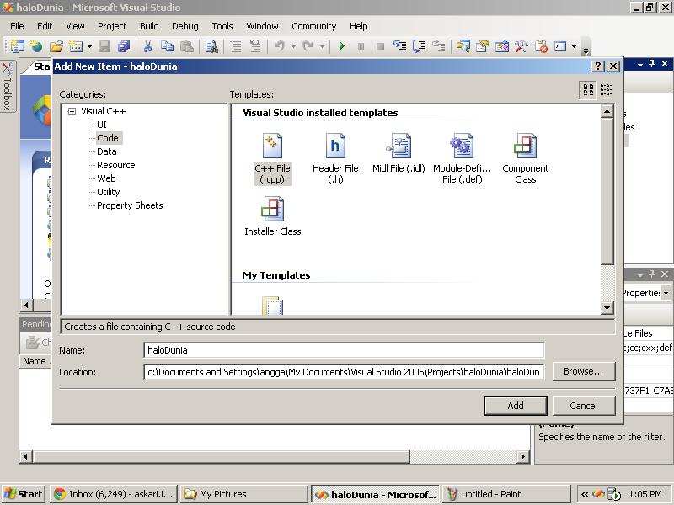Select the Utility category
Viewport: 674px width, 505px height.
pyautogui.click(x=109, y=192)
